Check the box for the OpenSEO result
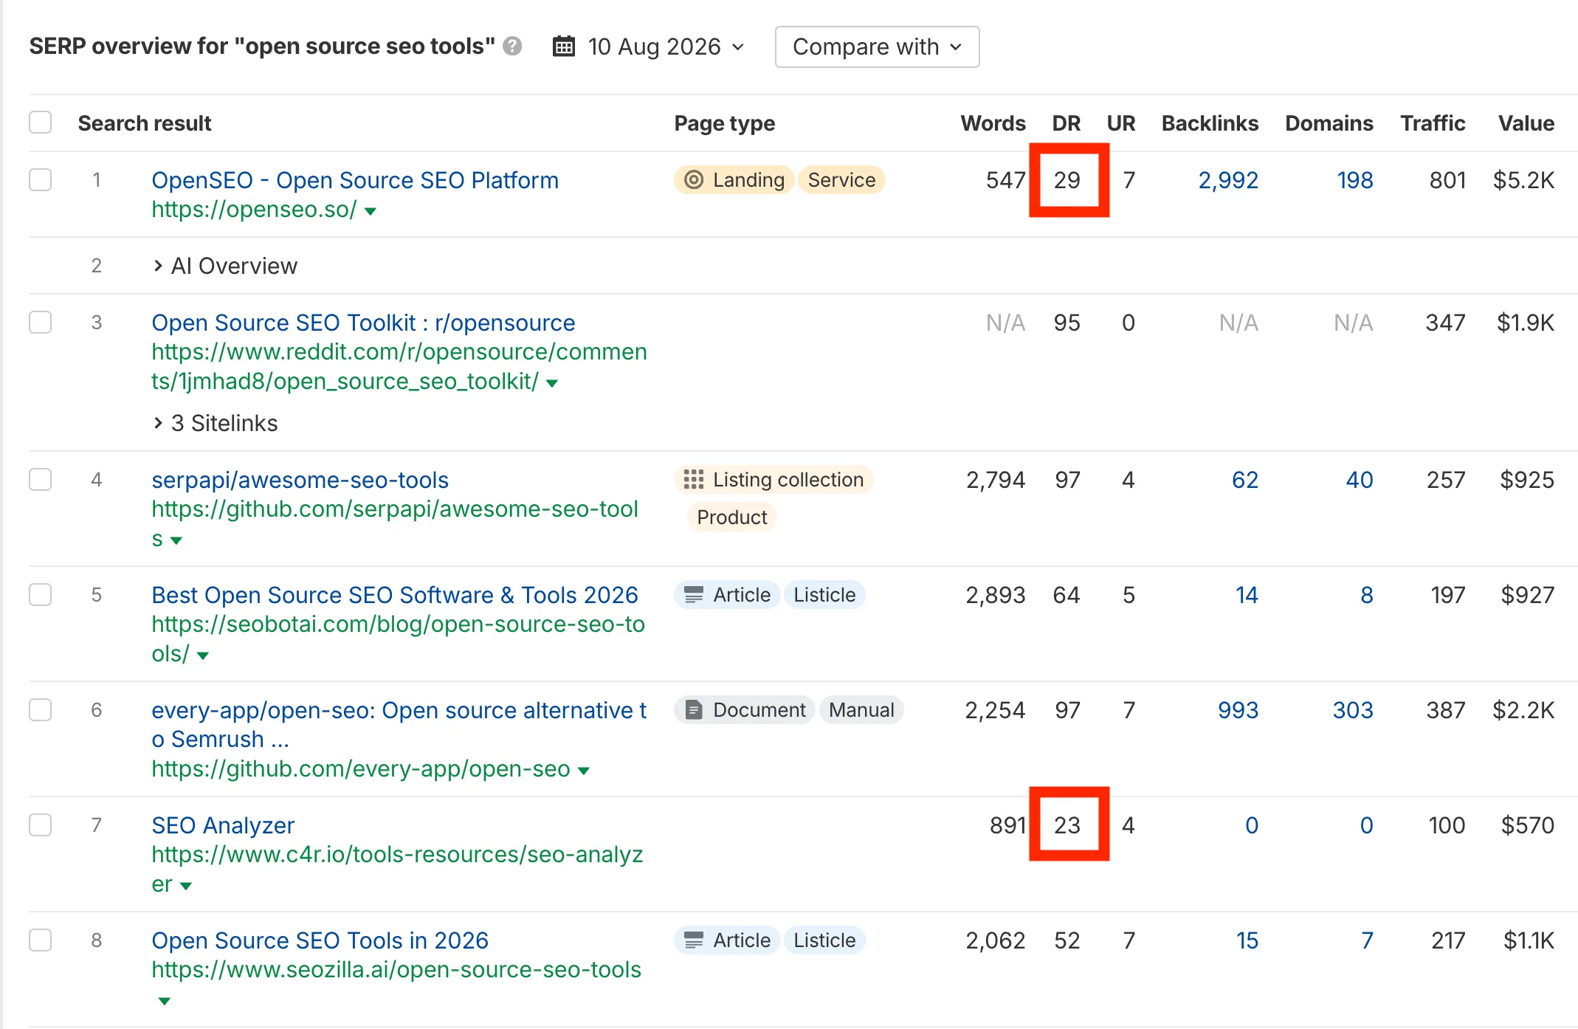 click(x=41, y=180)
